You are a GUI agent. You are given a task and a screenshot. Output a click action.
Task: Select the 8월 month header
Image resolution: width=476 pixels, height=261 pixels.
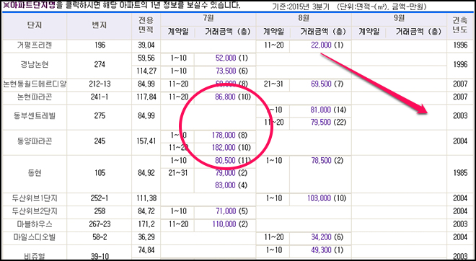[304, 18]
